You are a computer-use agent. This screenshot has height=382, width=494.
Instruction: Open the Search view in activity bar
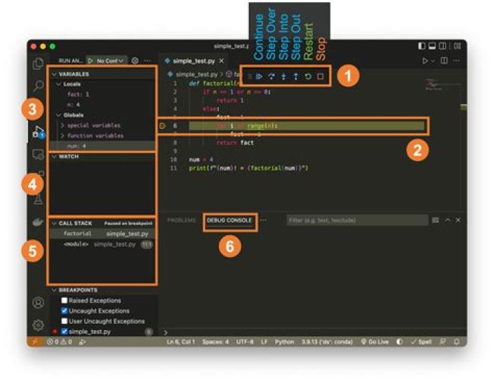pyautogui.click(x=38, y=86)
